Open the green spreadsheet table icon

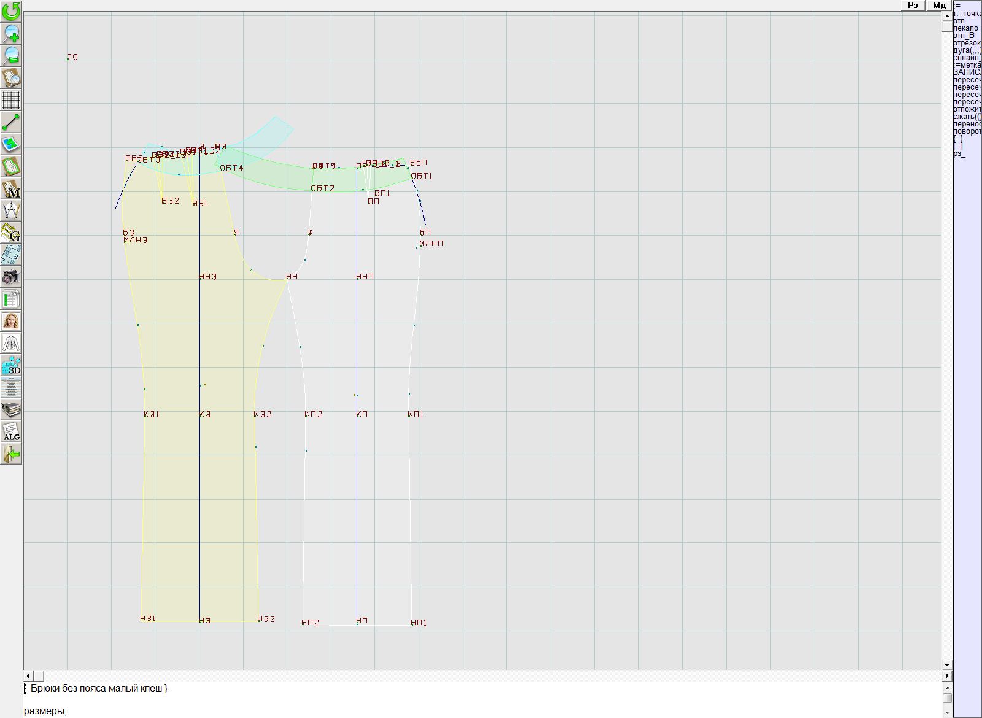pyautogui.click(x=11, y=299)
